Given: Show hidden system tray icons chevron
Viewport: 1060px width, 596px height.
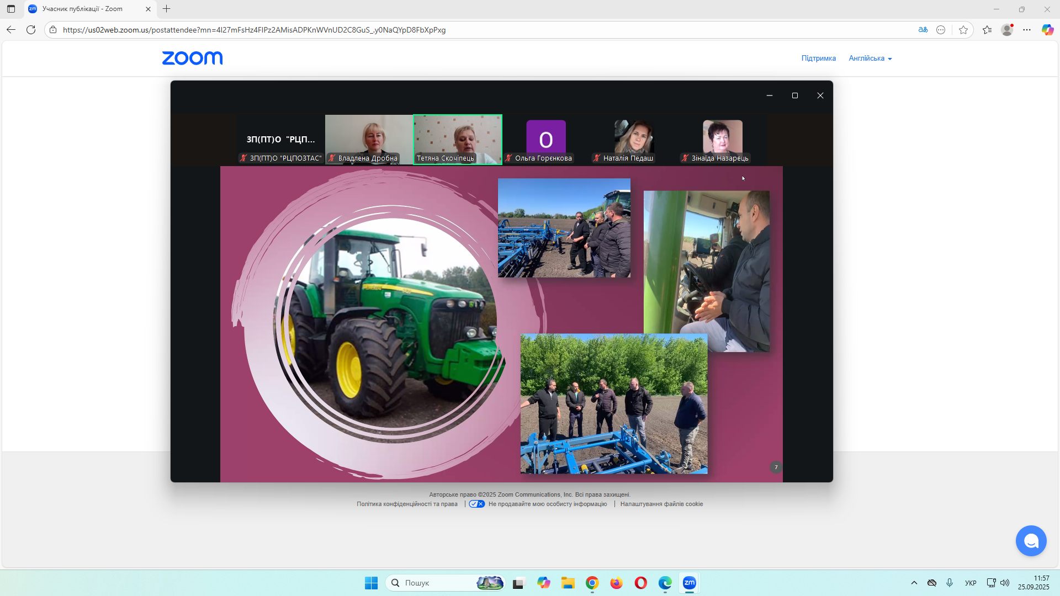Looking at the screenshot, I should 914,583.
